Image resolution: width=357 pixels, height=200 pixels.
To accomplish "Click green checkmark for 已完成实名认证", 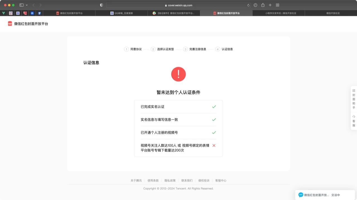I will pos(214,107).
